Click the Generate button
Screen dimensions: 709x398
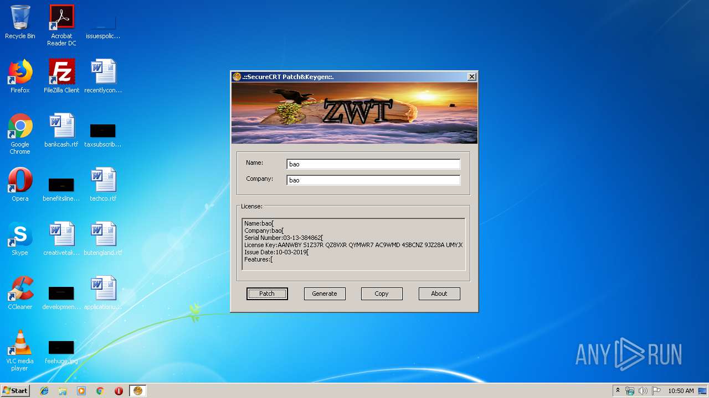click(x=325, y=294)
